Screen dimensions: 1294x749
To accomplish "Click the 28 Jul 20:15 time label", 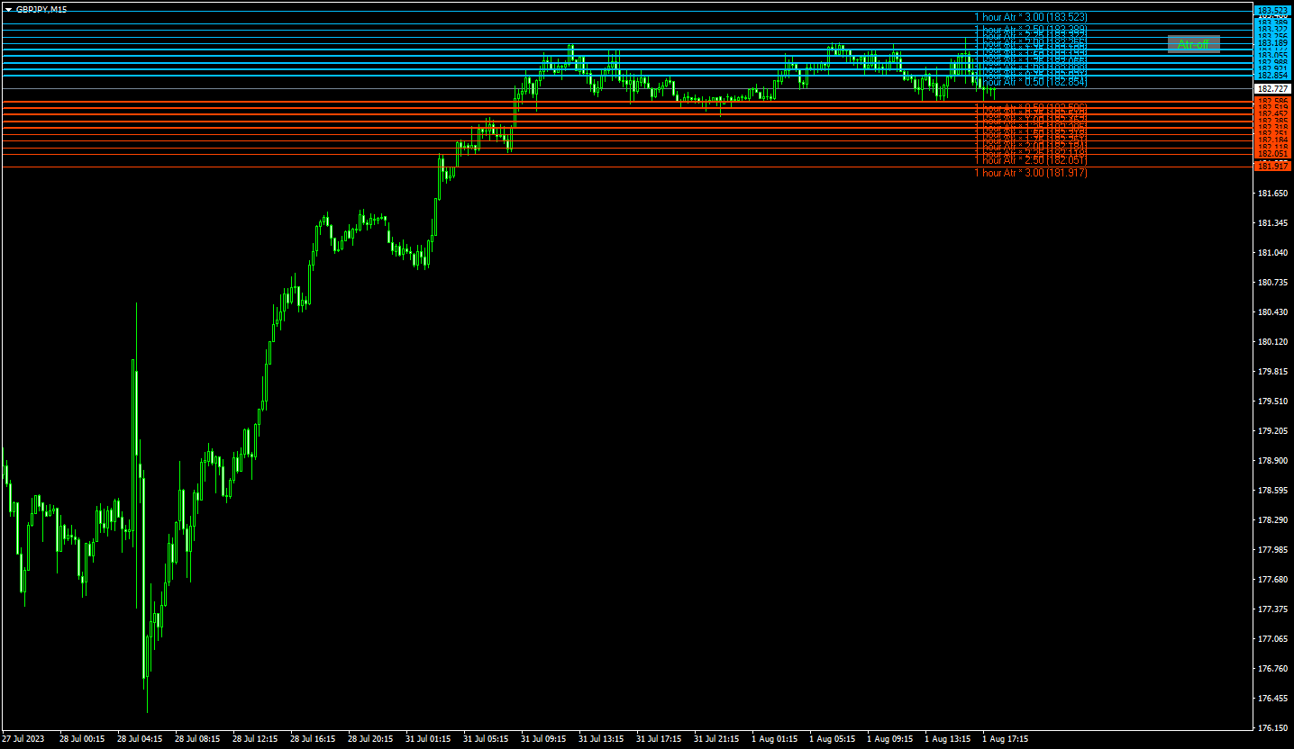I will tap(370, 739).
